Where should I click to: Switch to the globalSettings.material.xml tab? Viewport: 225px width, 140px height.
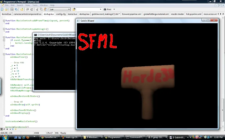[x=156, y=14]
